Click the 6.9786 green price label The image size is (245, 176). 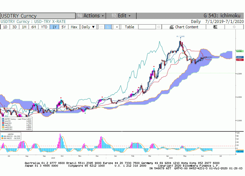(240, 51)
